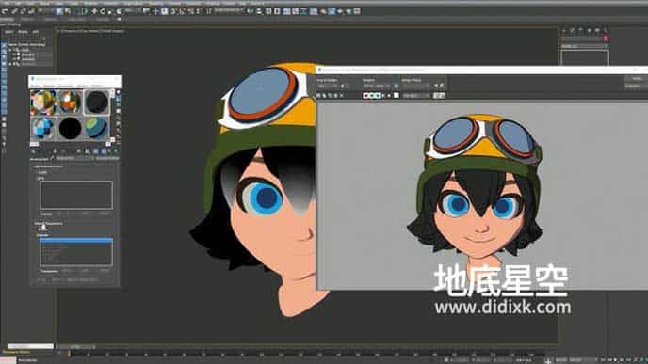The height and width of the screenshot is (364, 648).
Task: Open Render Setup from main toolbar
Action: 323,11
